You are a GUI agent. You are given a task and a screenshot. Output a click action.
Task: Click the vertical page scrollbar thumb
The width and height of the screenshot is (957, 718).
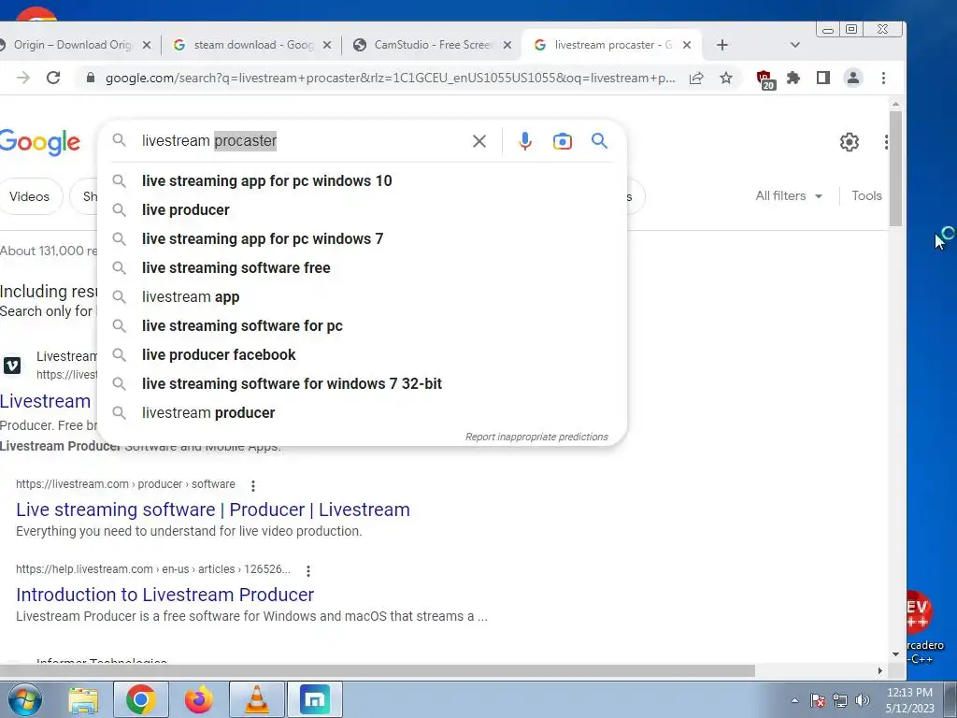[x=895, y=168]
